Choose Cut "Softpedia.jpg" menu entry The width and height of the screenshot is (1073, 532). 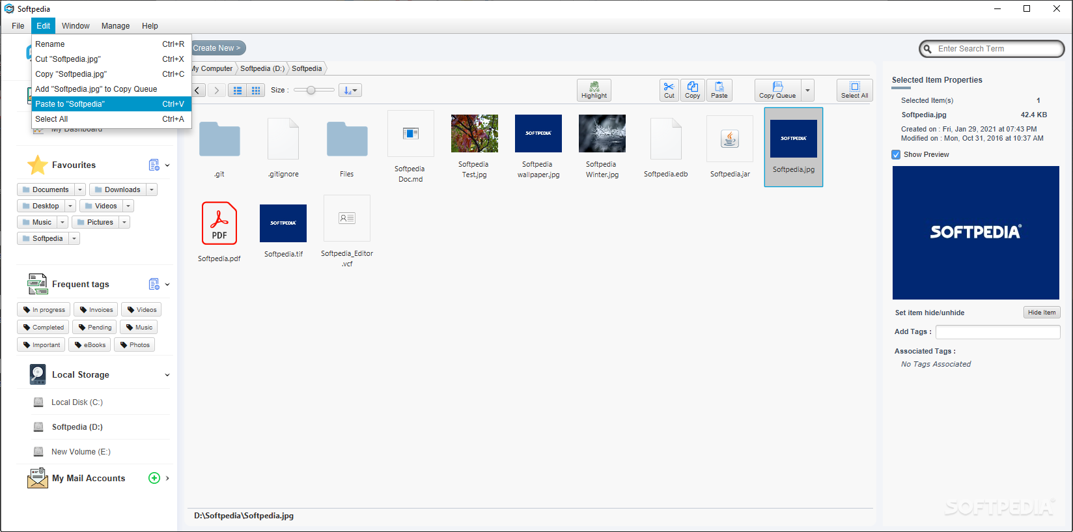pyautogui.click(x=111, y=59)
